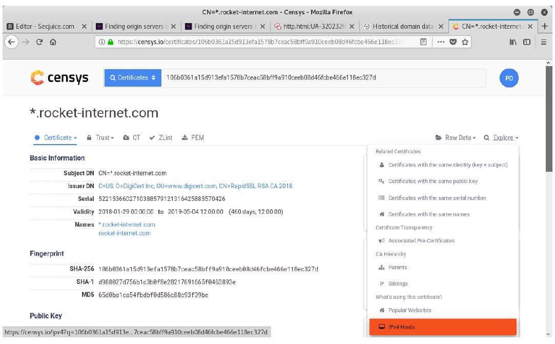Close the Editor - Secjuice.com tab
Viewport: 555px width, 344px height.
pyautogui.click(x=84, y=26)
